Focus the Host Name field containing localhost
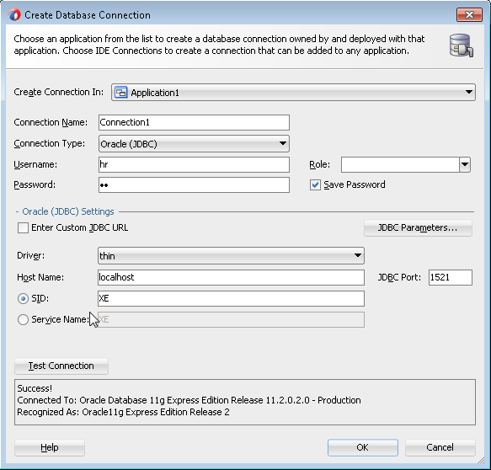Image resolution: width=491 pixels, height=470 pixels. pos(231,277)
